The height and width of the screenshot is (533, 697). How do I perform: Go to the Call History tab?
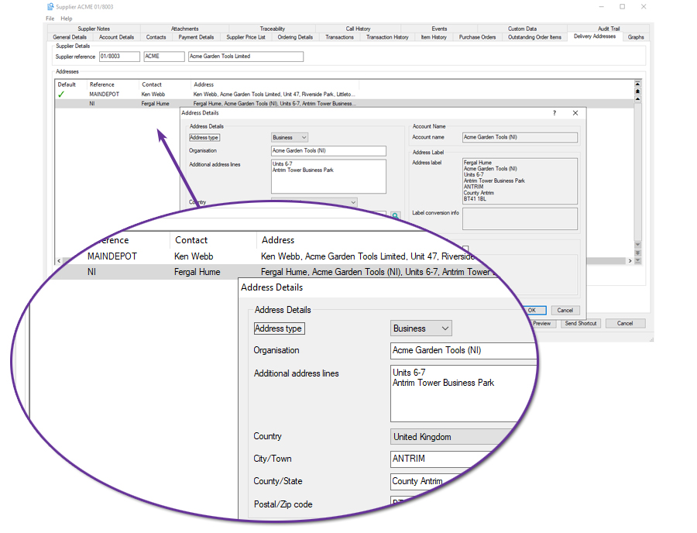[358, 29]
